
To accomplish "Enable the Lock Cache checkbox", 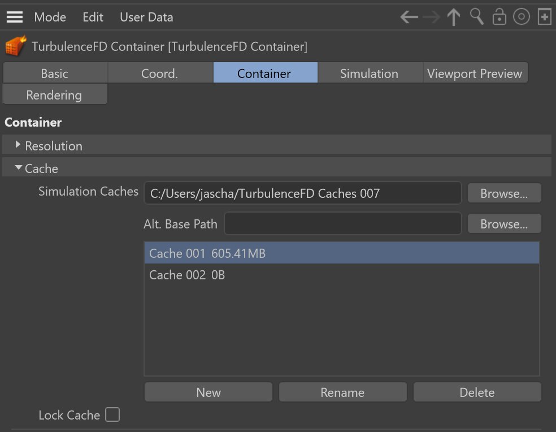I will point(112,414).
